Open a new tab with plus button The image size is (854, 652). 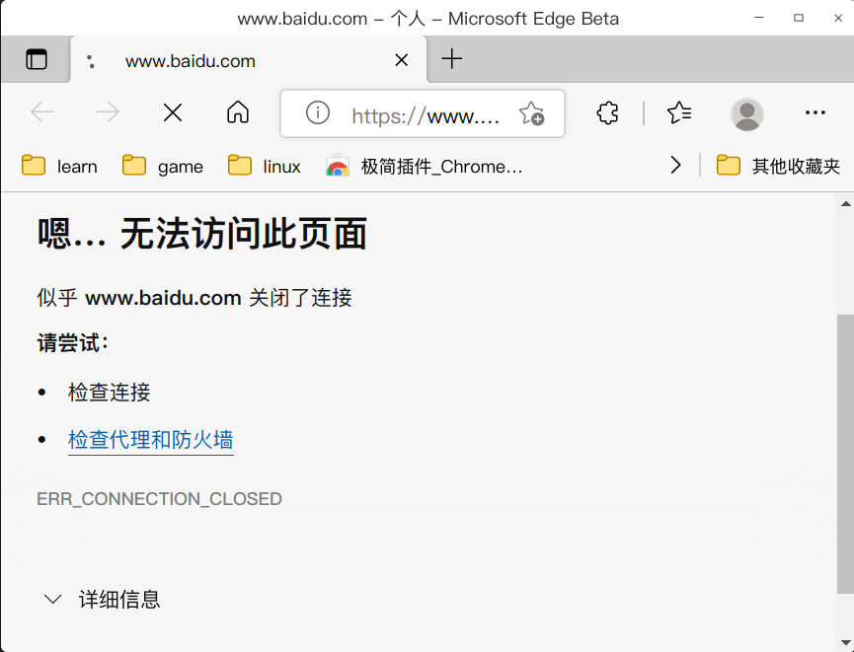tap(451, 59)
